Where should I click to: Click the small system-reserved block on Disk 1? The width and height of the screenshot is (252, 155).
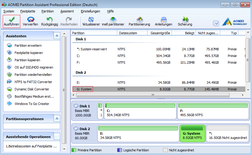coord(100,111)
